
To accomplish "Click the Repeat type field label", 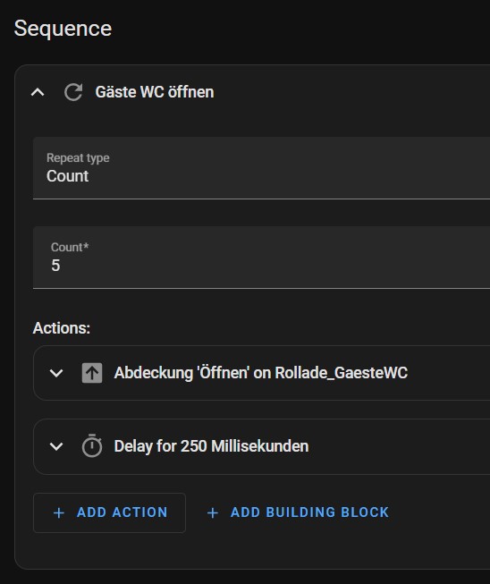I will pyautogui.click(x=78, y=158).
